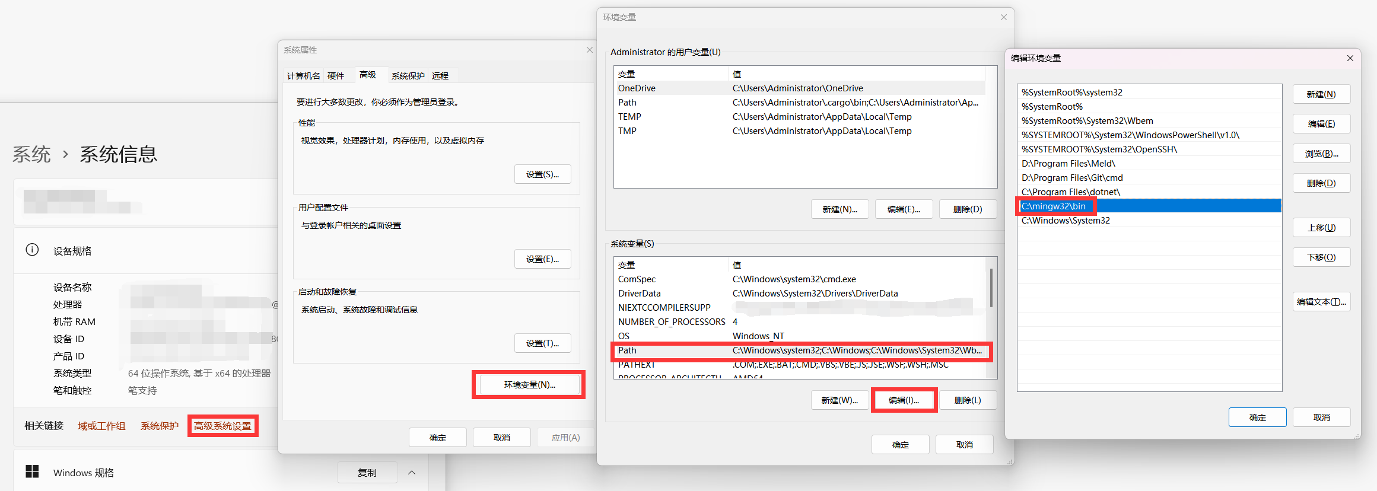The image size is (1377, 491).
Task: Click the 环境变量(N)... button
Action: click(530, 385)
